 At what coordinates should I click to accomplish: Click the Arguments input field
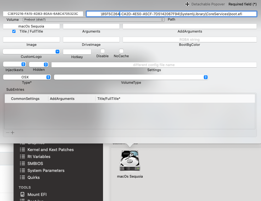pyautogui.click(x=91, y=26)
